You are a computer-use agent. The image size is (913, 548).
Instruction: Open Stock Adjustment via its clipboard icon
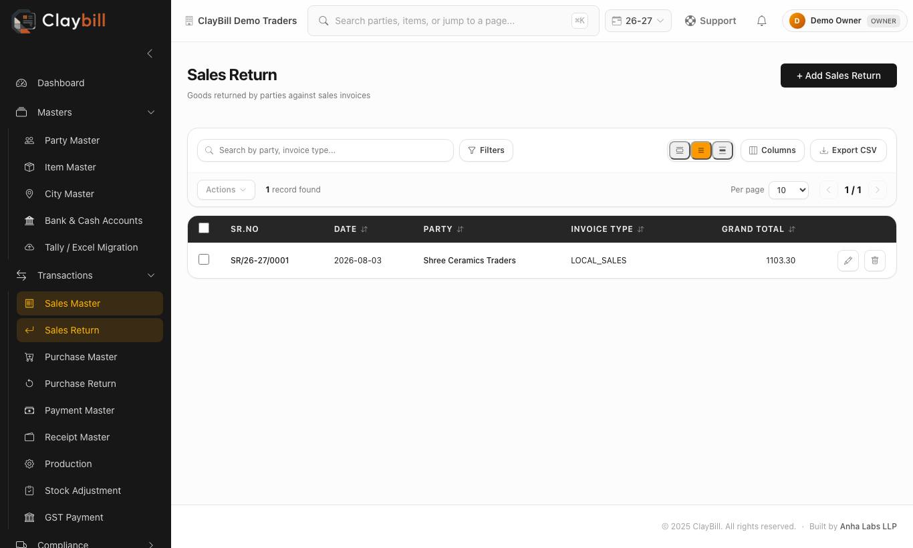29,491
